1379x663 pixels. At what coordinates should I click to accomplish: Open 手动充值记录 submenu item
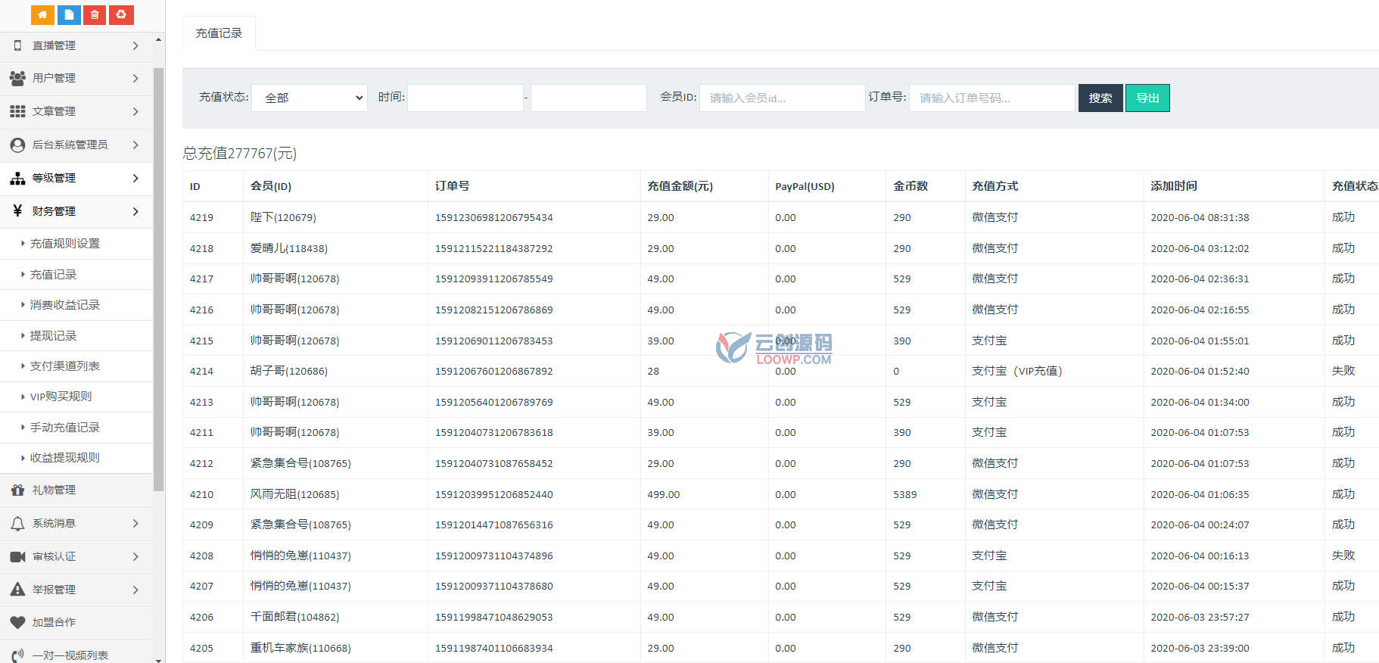coord(64,427)
